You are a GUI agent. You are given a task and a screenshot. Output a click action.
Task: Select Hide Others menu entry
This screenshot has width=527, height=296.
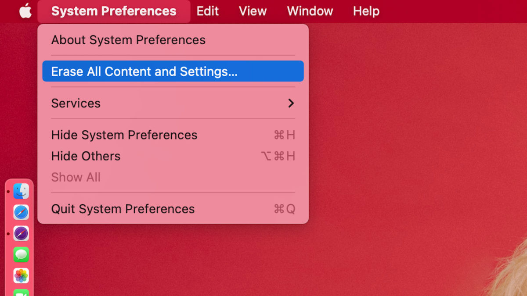point(86,156)
